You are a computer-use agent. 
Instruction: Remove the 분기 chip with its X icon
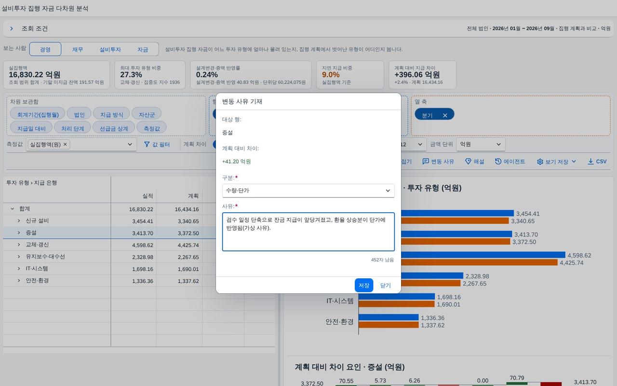(x=445, y=115)
